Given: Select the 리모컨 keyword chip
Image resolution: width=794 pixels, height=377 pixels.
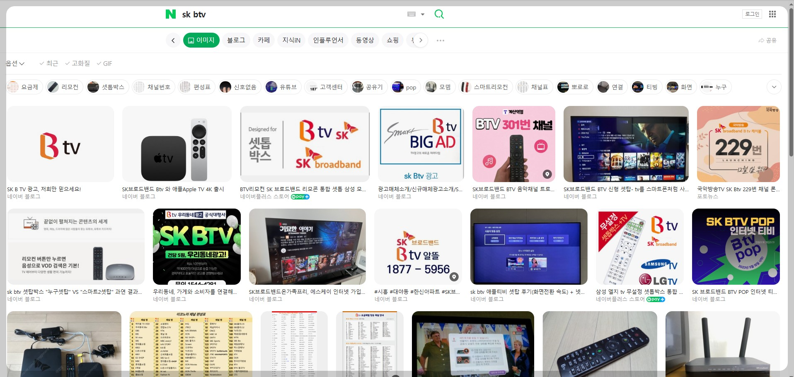Looking at the screenshot, I should (64, 87).
